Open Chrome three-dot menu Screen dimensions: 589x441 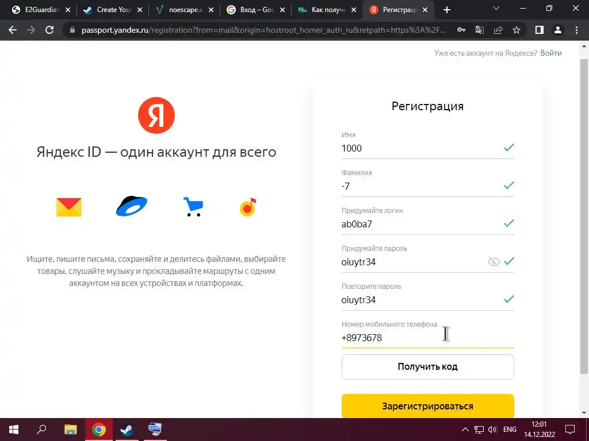click(576, 30)
